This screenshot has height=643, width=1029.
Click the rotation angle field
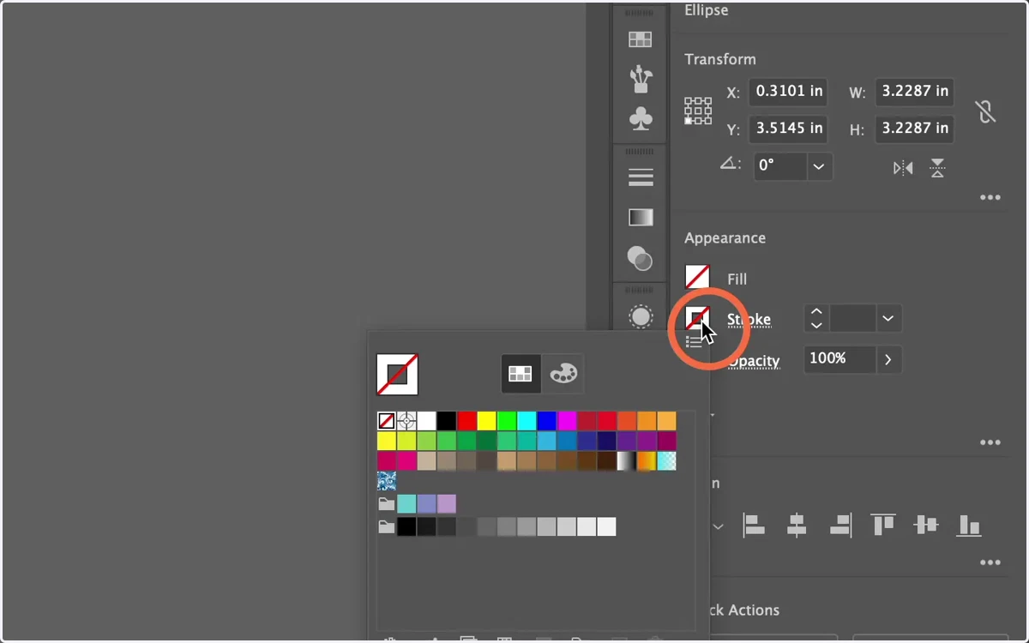click(779, 166)
